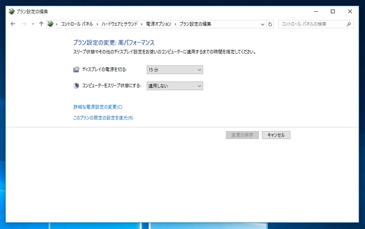365x229 pixels.
Task: Refresh the control panel page
Action: click(270, 24)
